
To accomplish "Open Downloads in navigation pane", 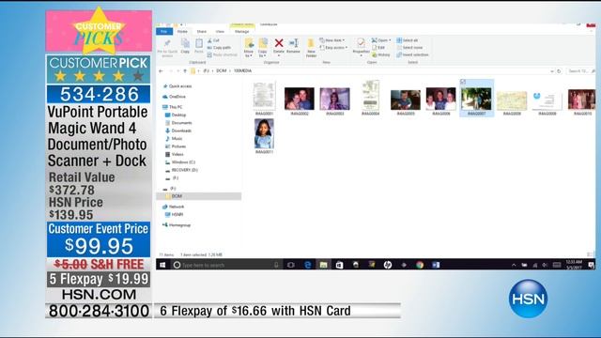I will 178,131.
